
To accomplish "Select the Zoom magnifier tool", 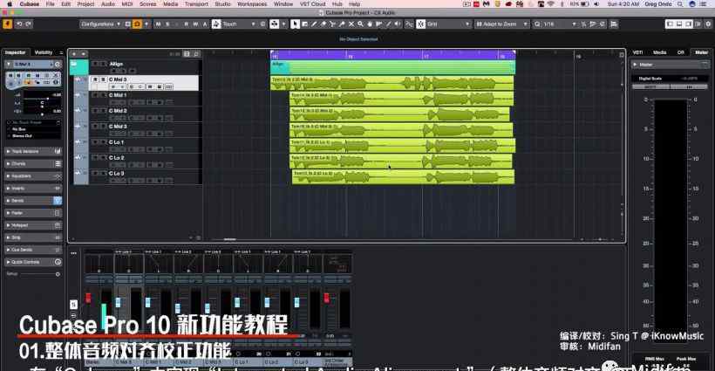I will tap(360, 24).
